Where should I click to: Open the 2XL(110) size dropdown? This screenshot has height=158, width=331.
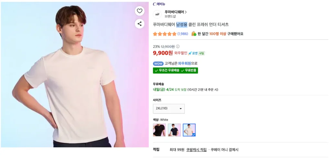pyautogui.click(x=169, y=109)
